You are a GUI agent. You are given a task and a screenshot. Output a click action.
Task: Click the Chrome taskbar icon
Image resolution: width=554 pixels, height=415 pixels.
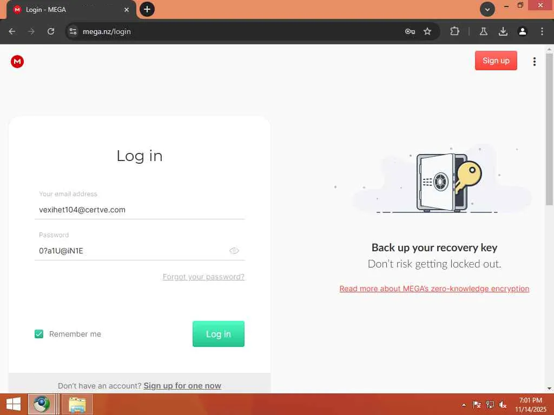click(42, 404)
